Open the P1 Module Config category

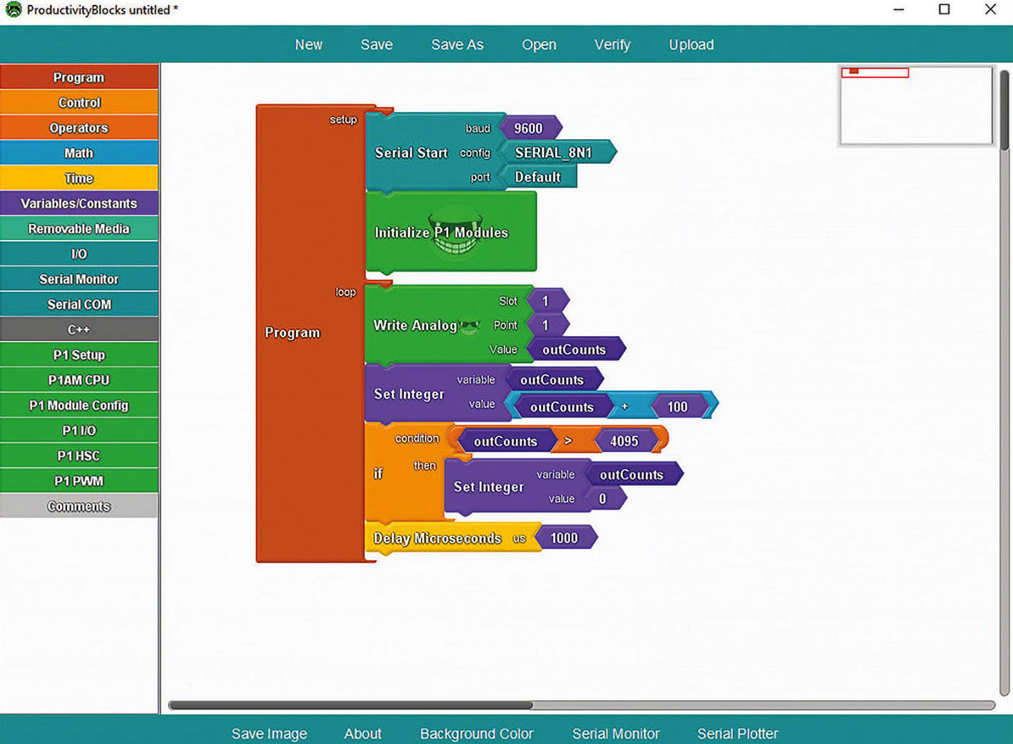pyautogui.click(x=79, y=405)
